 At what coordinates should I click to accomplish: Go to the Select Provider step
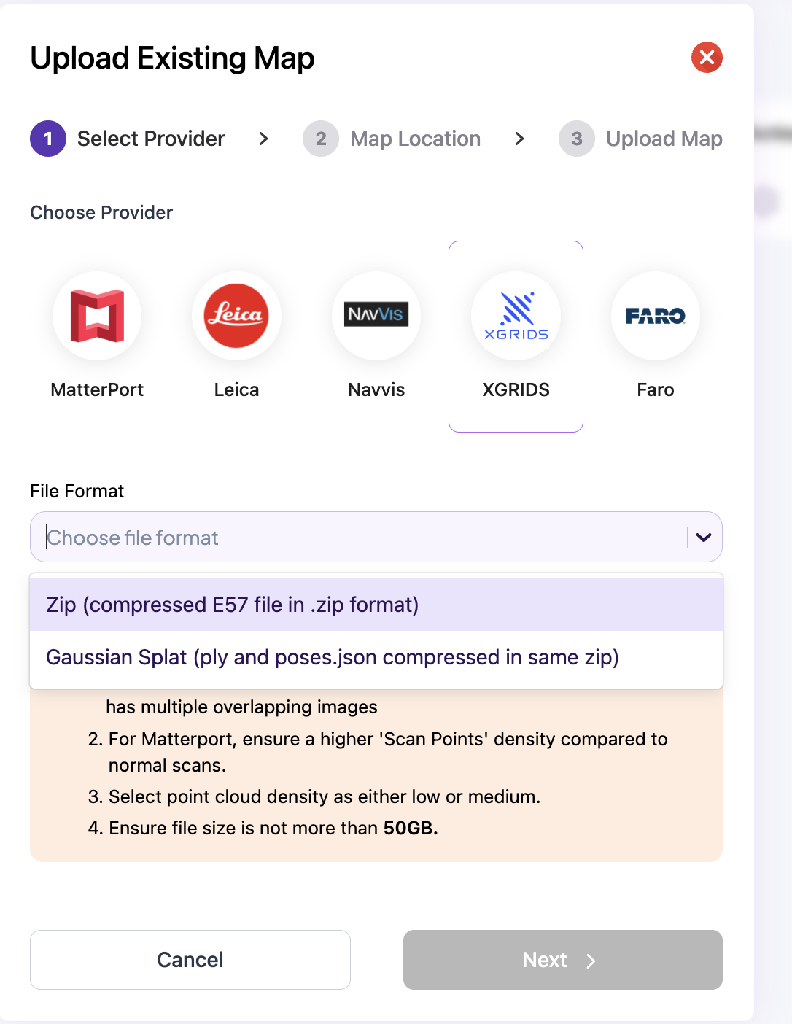pos(151,139)
